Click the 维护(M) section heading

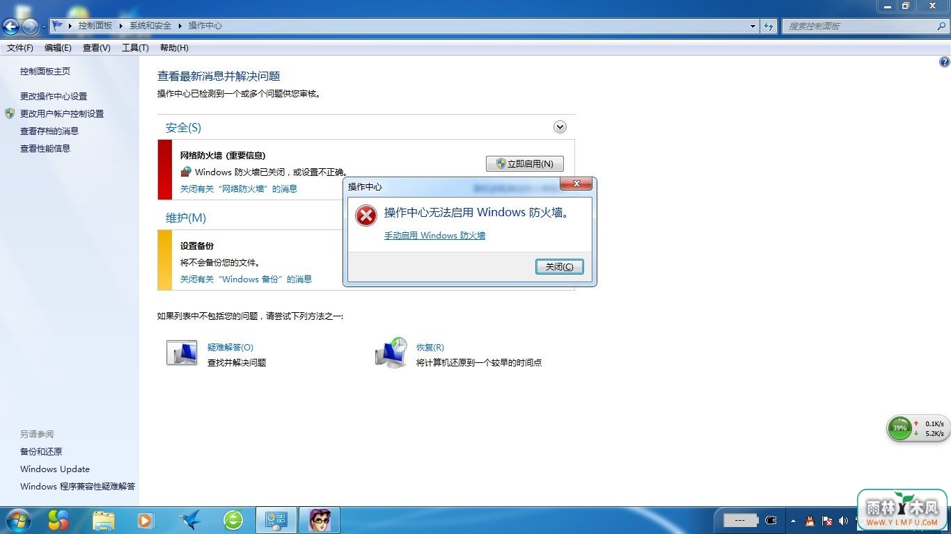point(186,218)
